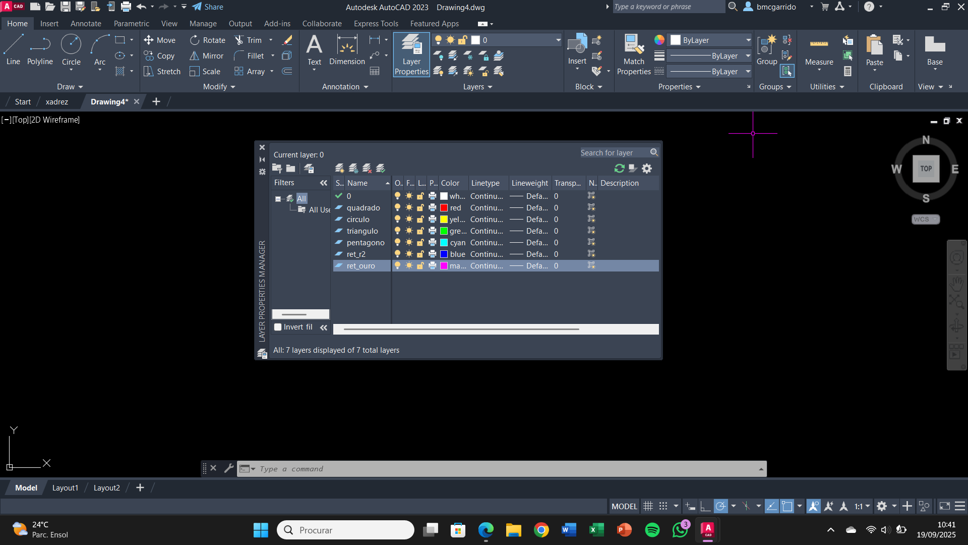Screen dimensions: 968x545
Task: Open the current layer dropdown in ribbon
Action: click(558, 40)
